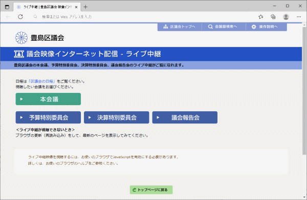Click the address bar search field
Viewport: 307px width, 200px height.
coord(143,17)
